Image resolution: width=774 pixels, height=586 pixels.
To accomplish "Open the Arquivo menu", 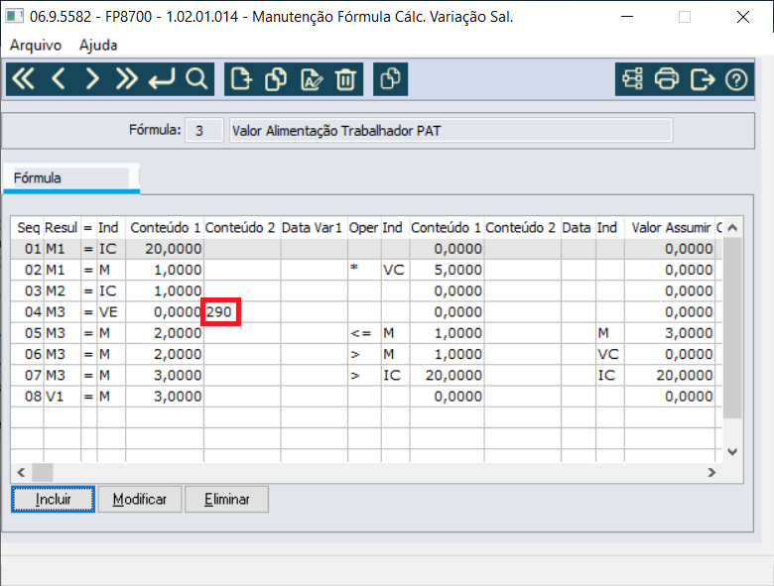I will pos(36,45).
